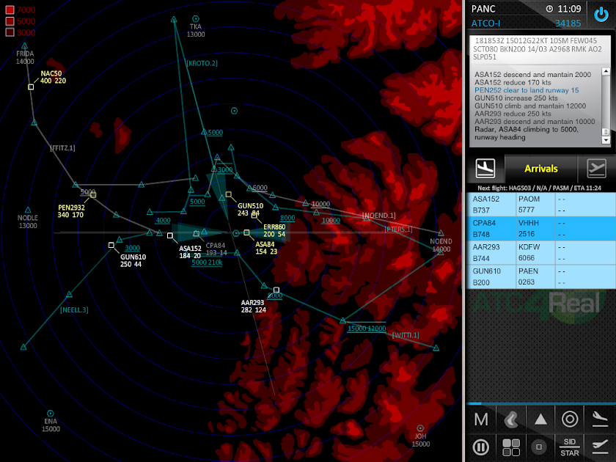Click the takeoff plane icon in bottom toolbar

pos(600,447)
